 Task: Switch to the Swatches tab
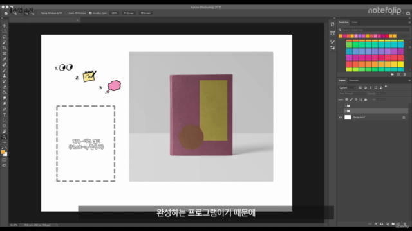(343, 22)
